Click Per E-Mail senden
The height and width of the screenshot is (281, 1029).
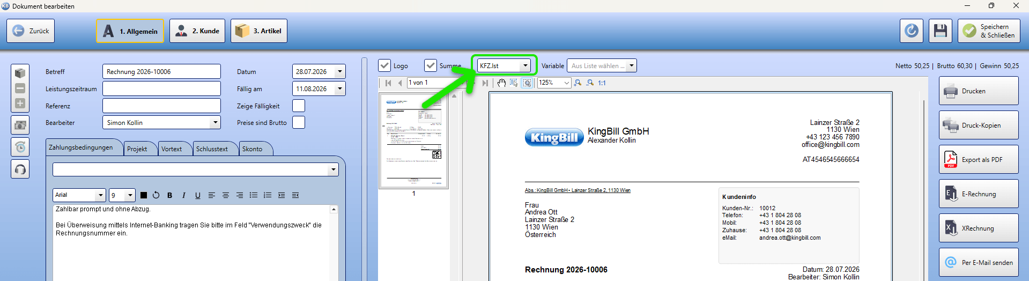pyautogui.click(x=979, y=262)
